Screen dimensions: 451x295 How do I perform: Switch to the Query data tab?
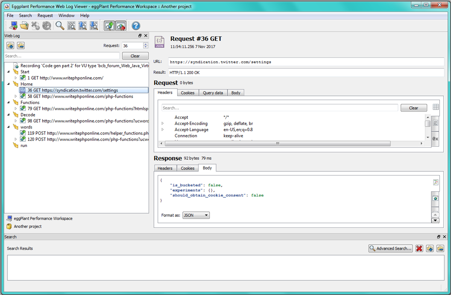point(213,93)
